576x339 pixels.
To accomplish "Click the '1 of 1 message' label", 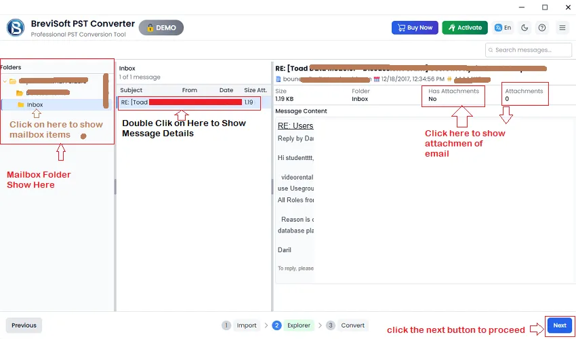I will (x=140, y=77).
